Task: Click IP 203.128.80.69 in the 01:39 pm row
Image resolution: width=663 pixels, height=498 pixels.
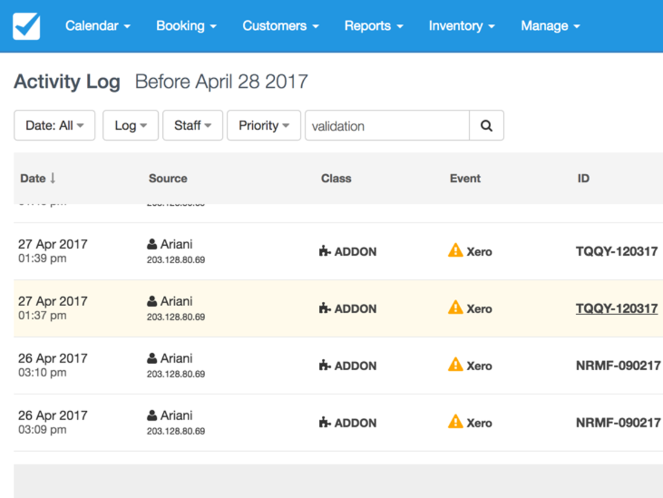Action: [x=176, y=260]
